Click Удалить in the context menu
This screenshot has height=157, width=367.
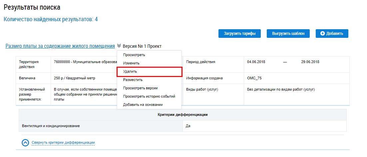[x=130, y=71]
